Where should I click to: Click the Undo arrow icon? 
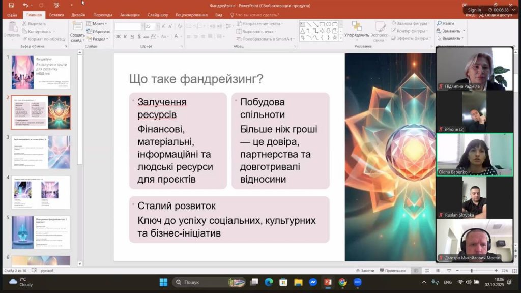[x=25, y=5]
